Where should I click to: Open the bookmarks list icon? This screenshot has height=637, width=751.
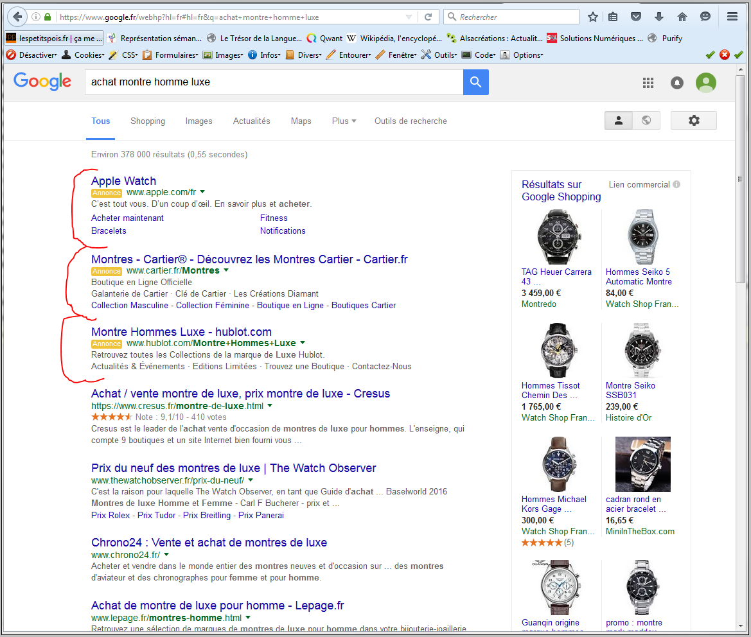613,17
